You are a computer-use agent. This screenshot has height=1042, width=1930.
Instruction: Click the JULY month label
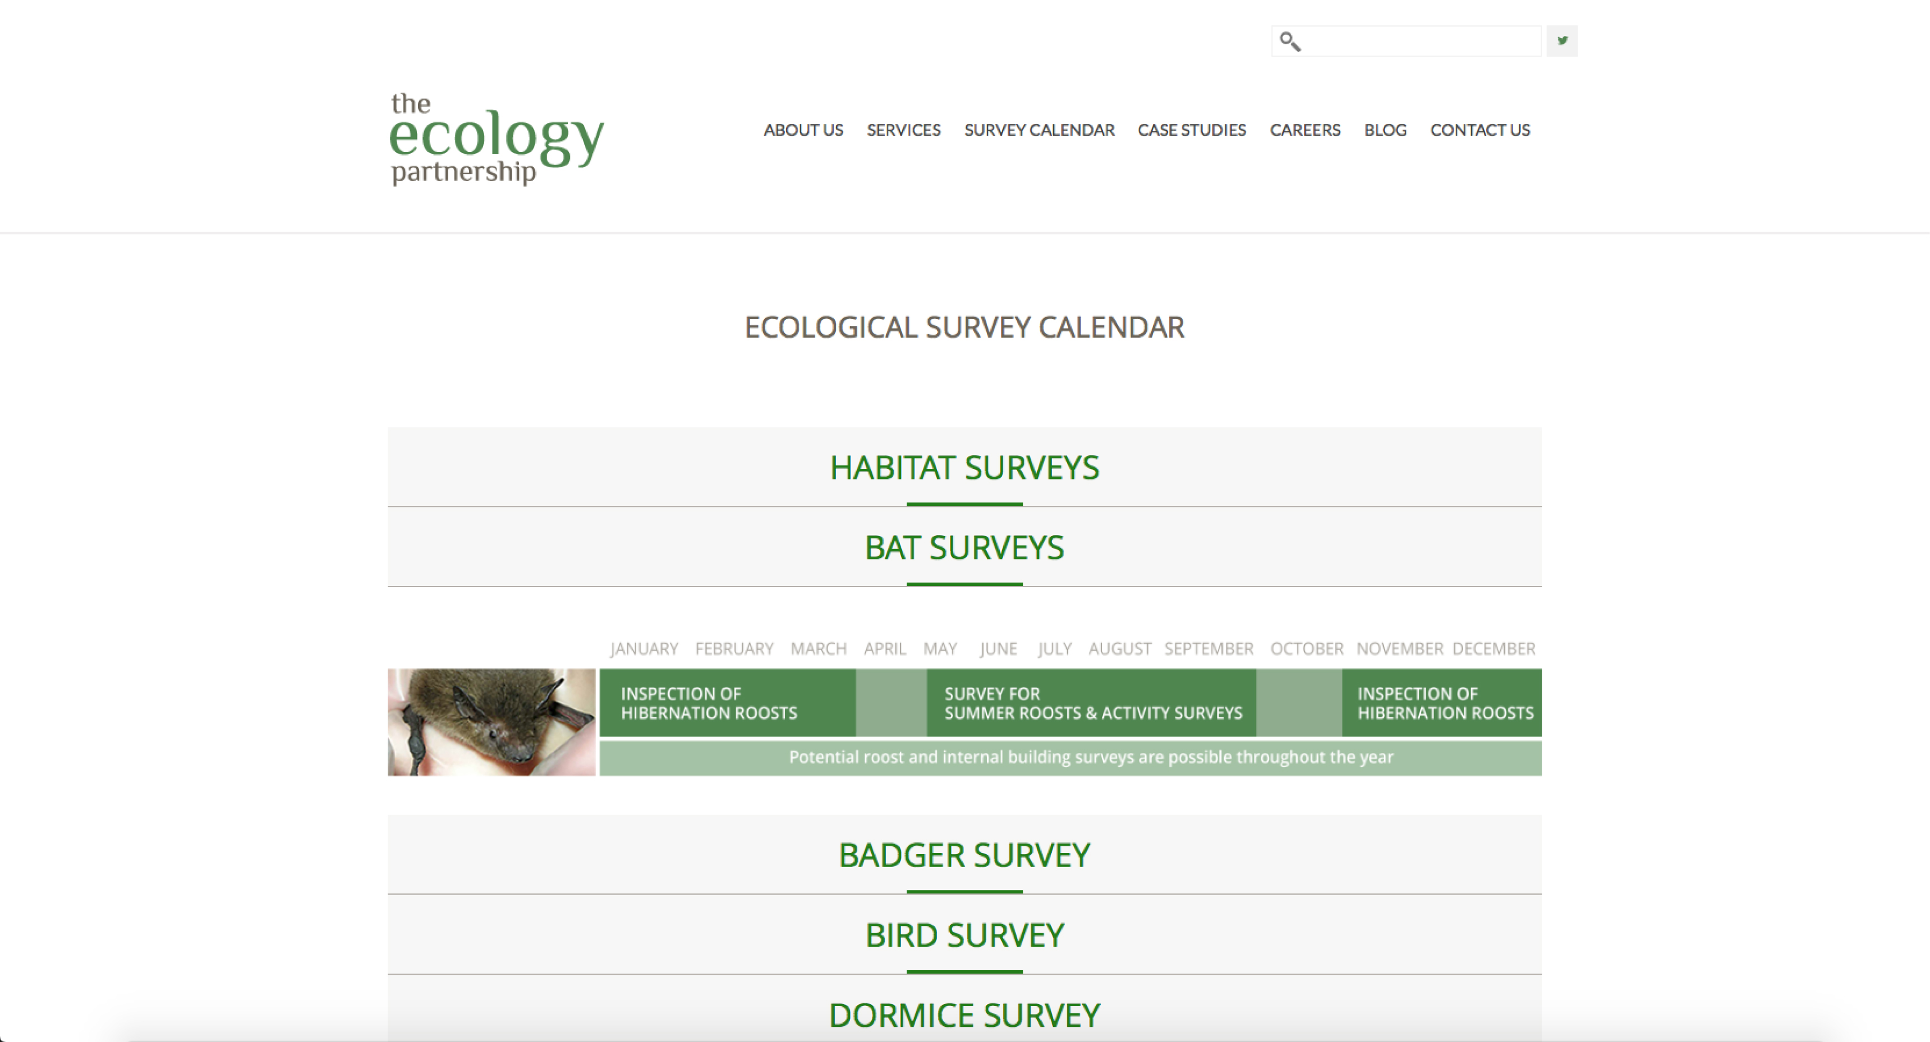click(1055, 648)
